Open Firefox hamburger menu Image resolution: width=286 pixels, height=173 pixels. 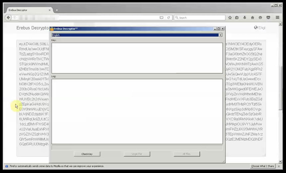click(277, 18)
